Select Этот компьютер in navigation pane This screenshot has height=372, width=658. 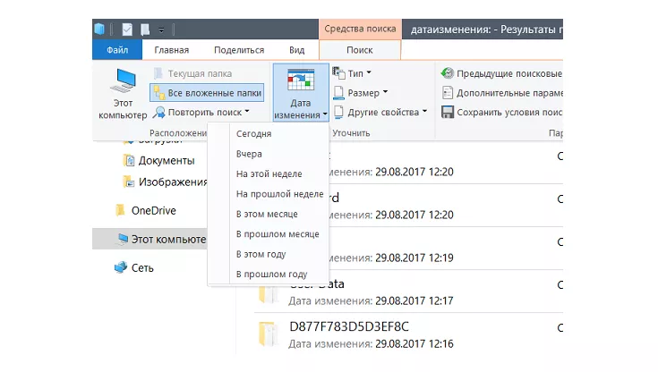pyautogui.click(x=150, y=239)
